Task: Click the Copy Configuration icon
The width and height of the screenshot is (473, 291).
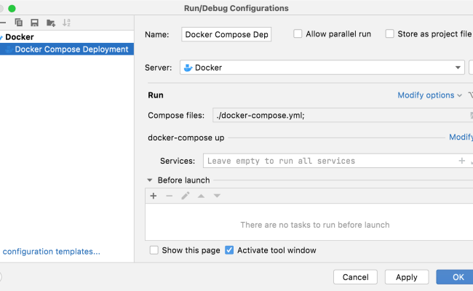Action: (x=19, y=23)
